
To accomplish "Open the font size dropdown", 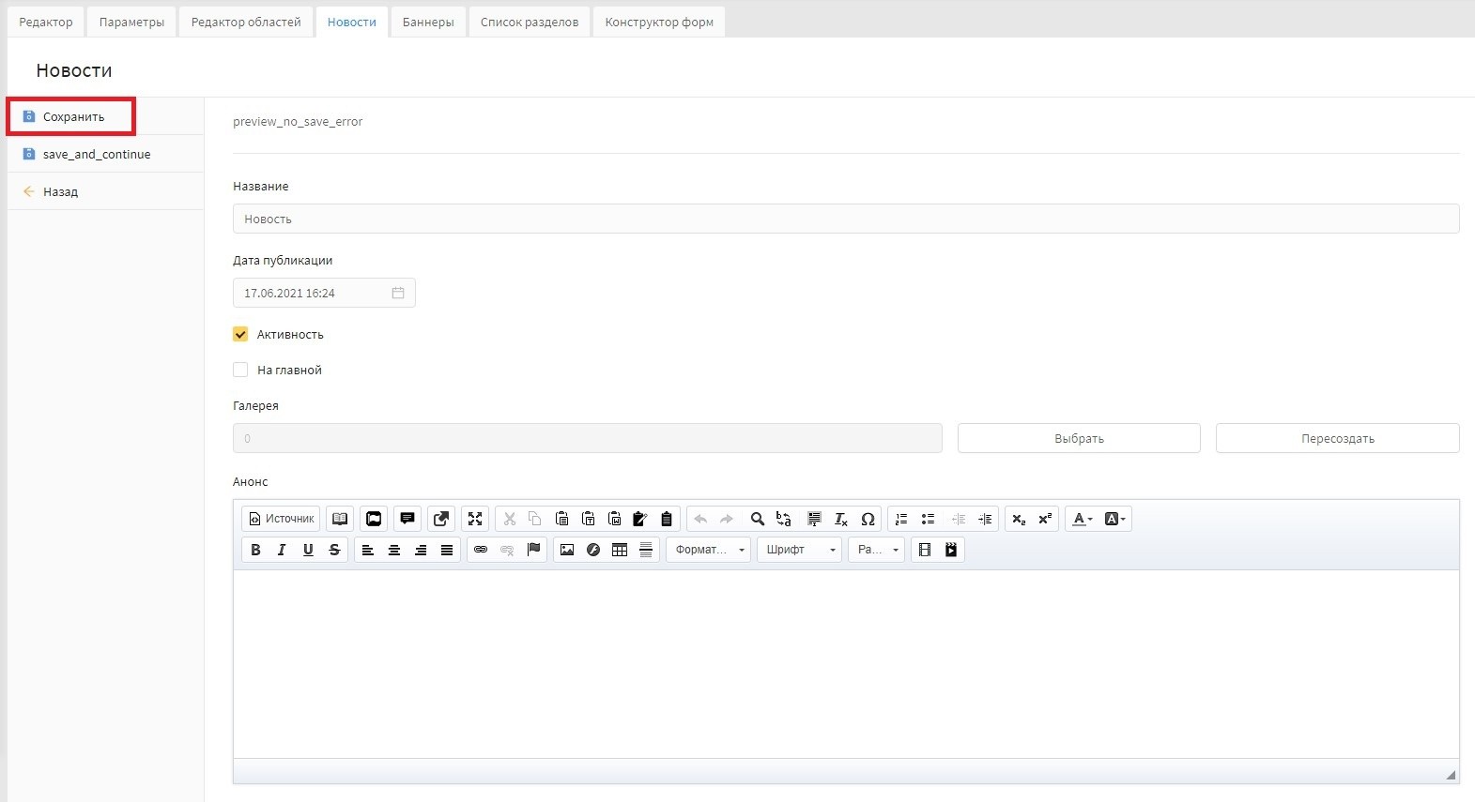I will (877, 550).
